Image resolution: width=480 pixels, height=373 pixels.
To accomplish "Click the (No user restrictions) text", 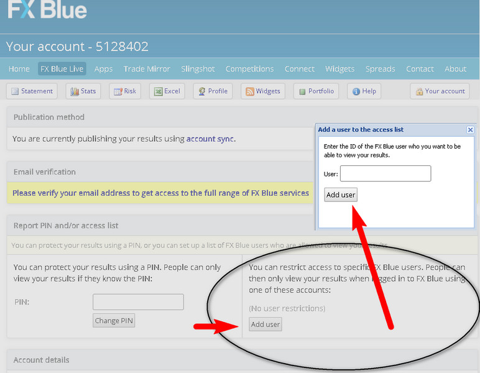I will coord(287,308).
